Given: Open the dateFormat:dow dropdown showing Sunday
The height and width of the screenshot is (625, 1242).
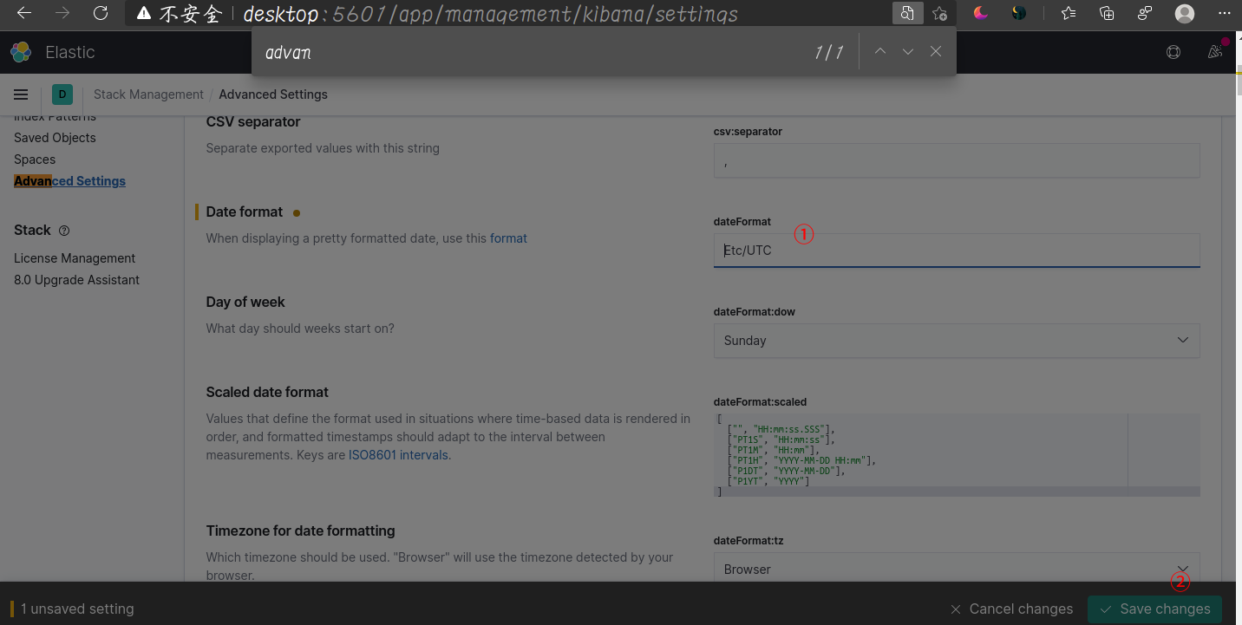Looking at the screenshot, I should (x=957, y=341).
